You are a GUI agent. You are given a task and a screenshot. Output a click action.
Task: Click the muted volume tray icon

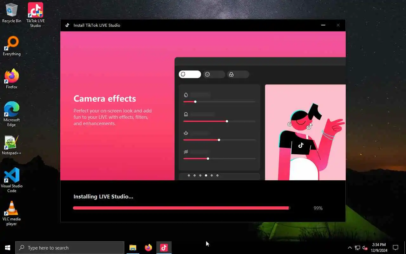pos(365,248)
